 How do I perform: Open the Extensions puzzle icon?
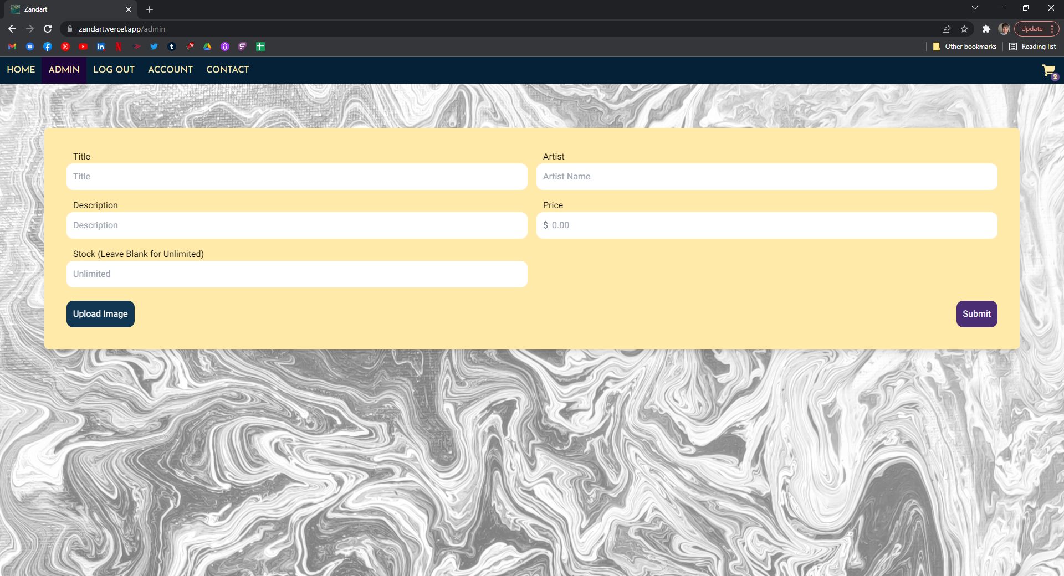point(986,29)
